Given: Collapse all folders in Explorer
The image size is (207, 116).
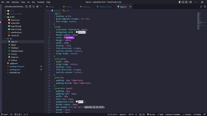Looking at the screenshot, I should coord(38,6).
